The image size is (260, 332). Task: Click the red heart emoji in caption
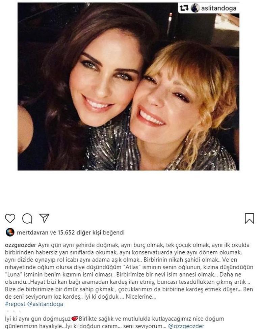click(x=75, y=319)
